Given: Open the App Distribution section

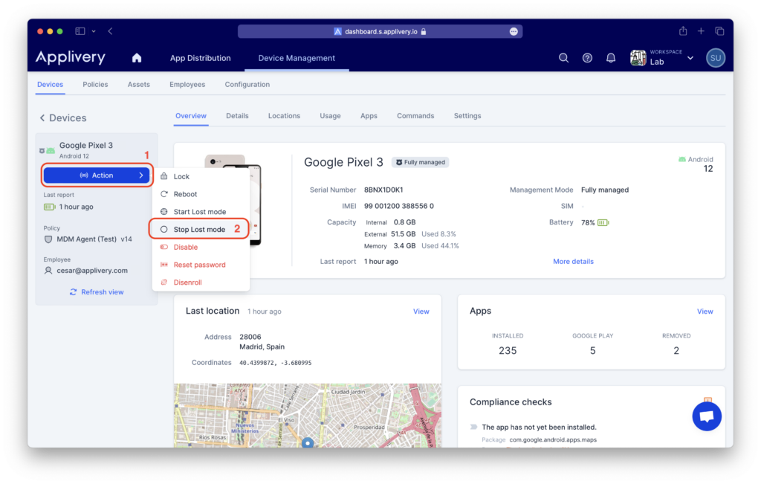Looking at the screenshot, I should (200, 58).
